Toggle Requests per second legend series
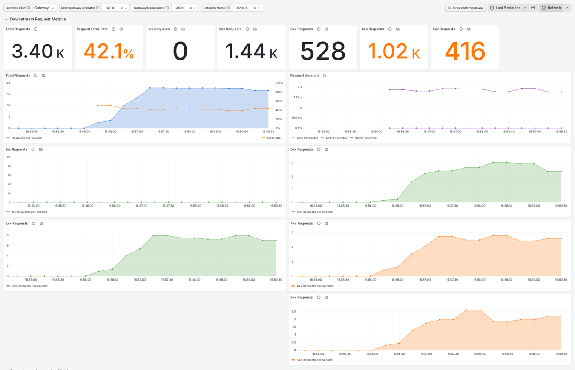Viewport: 575px width, 370px height. point(26,138)
